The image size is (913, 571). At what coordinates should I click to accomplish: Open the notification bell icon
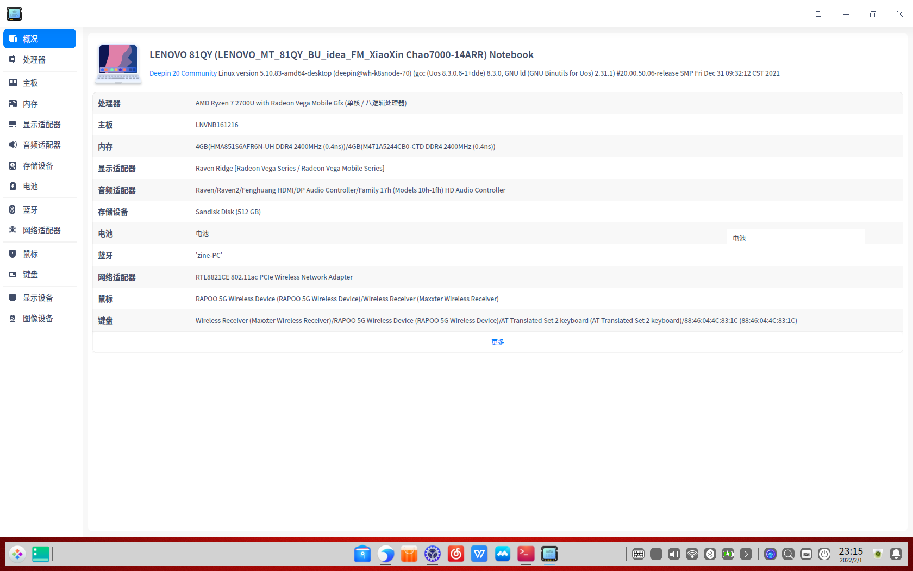coord(896,554)
